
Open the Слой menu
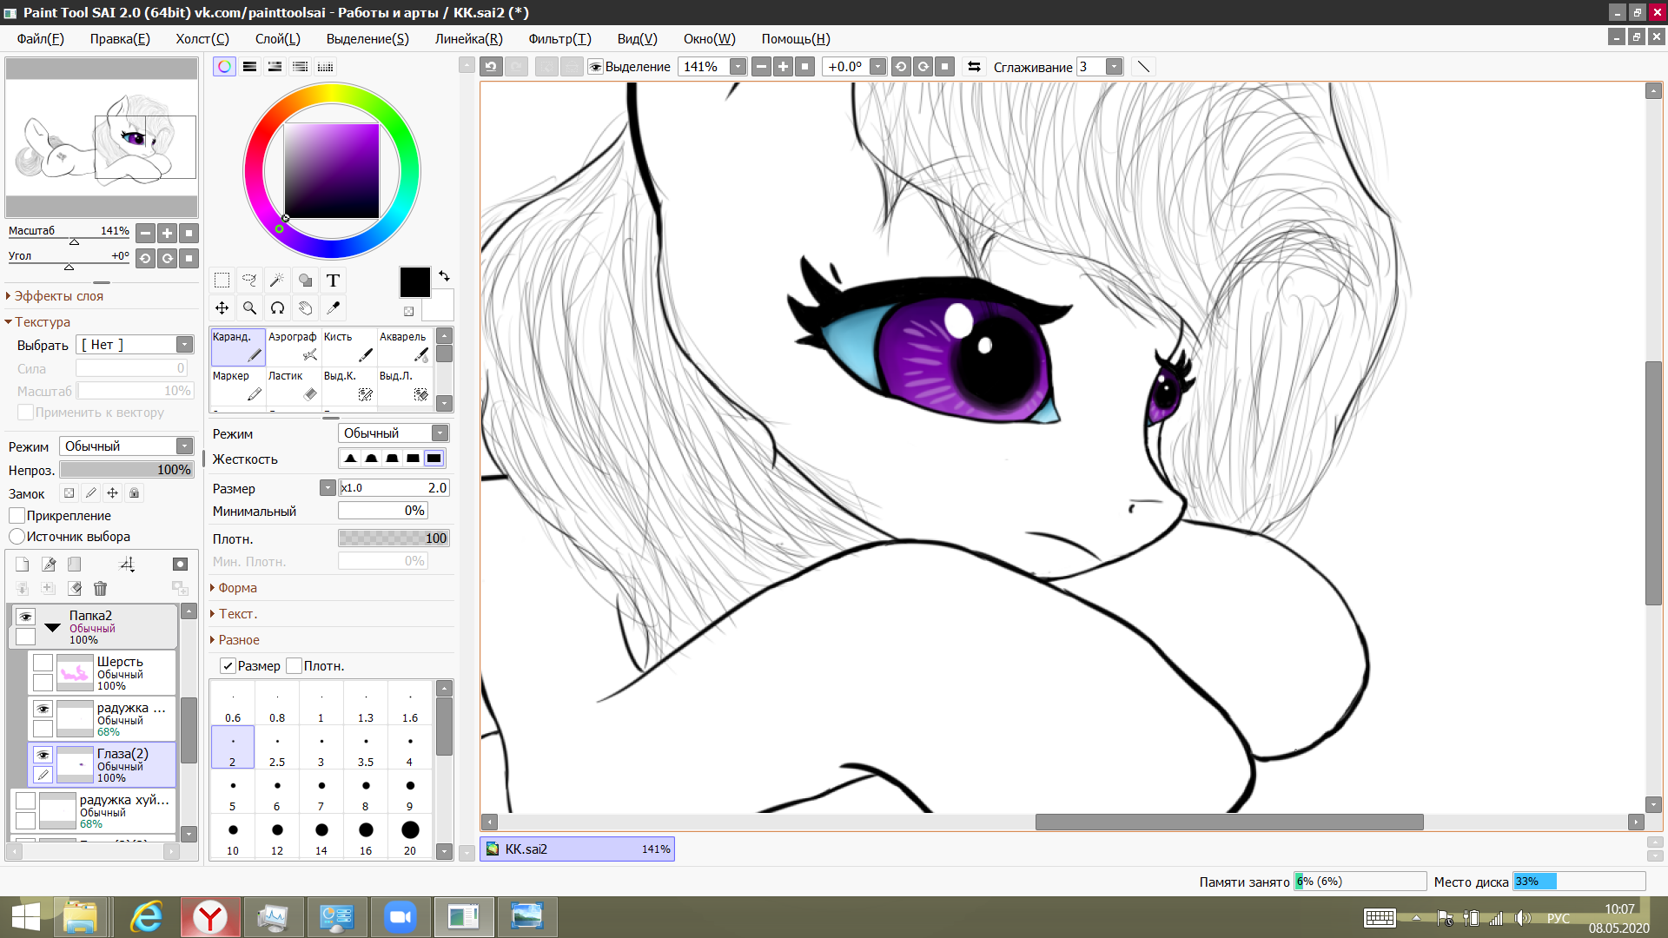(x=278, y=39)
